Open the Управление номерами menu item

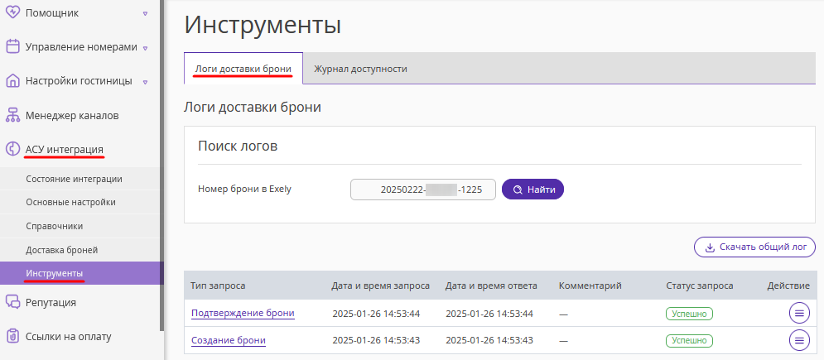(x=81, y=46)
